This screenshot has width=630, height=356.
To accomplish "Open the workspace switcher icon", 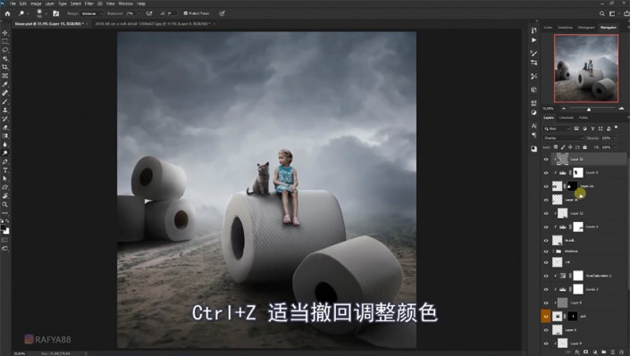I will pyautogui.click(x=612, y=13).
